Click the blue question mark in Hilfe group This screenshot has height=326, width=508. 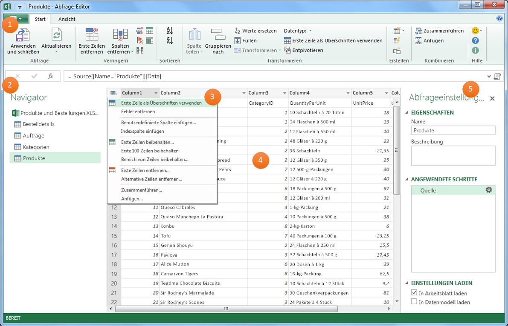click(x=475, y=41)
